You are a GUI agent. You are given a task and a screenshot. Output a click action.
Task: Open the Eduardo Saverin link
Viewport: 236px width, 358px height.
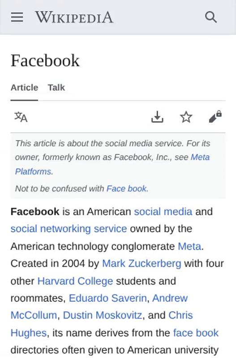click(x=107, y=298)
